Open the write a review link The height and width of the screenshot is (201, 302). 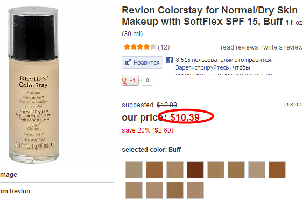tap(283, 47)
